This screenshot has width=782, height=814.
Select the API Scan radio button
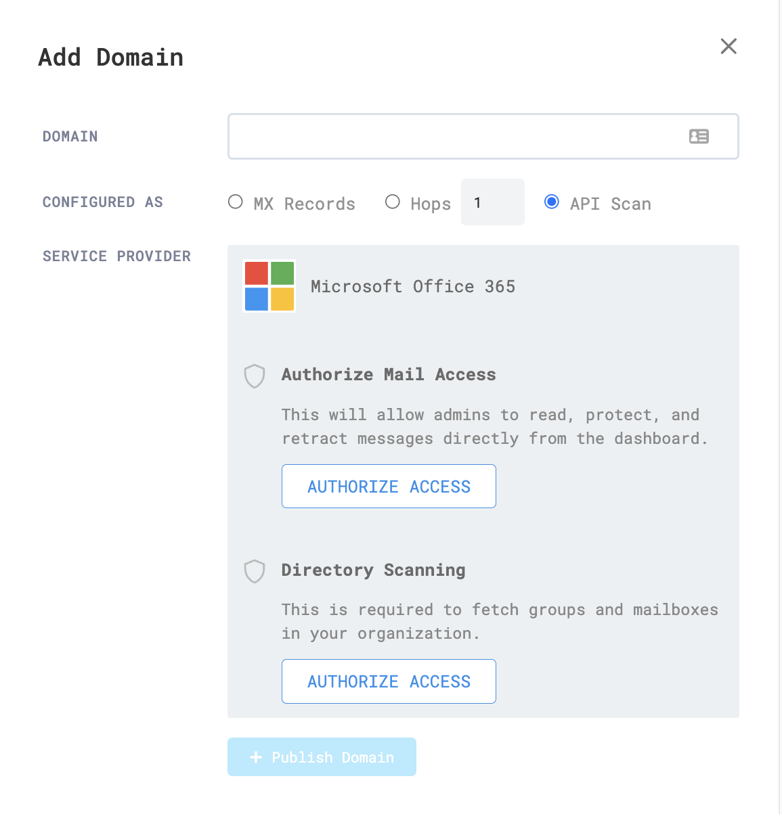point(552,201)
